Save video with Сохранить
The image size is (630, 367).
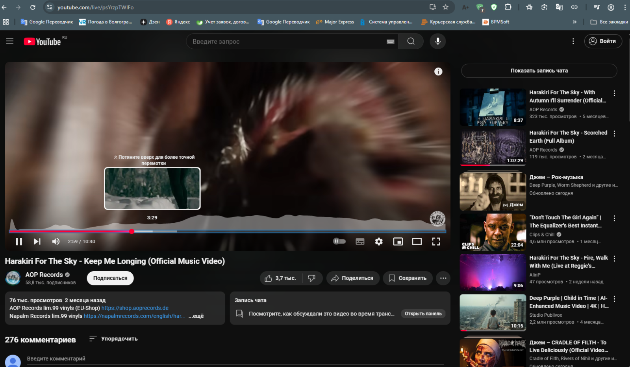[x=408, y=278]
